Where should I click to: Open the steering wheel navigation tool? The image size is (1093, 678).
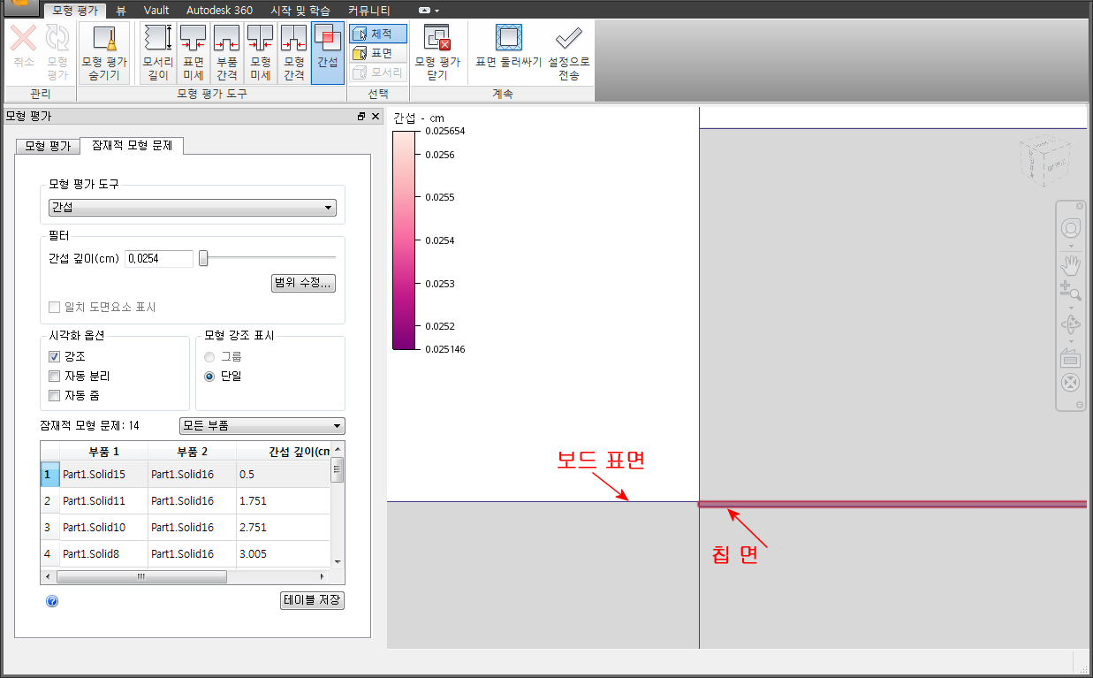[1071, 228]
